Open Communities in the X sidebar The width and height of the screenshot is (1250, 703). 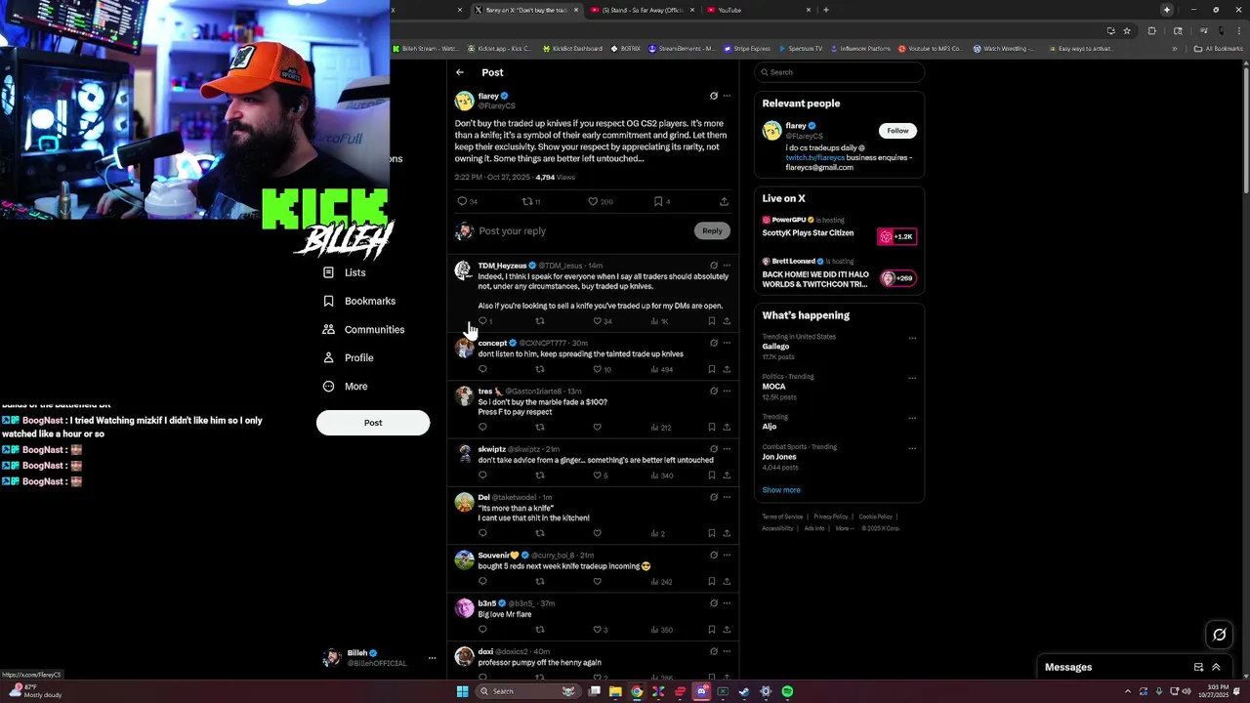click(363, 329)
